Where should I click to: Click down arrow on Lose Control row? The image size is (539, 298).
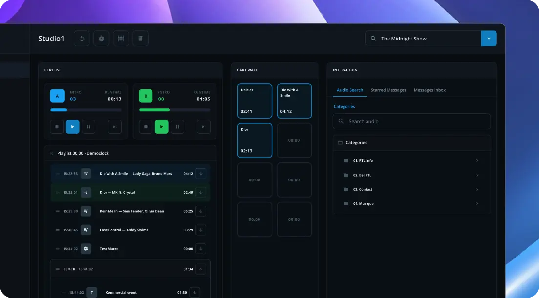(x=201, y=230)
